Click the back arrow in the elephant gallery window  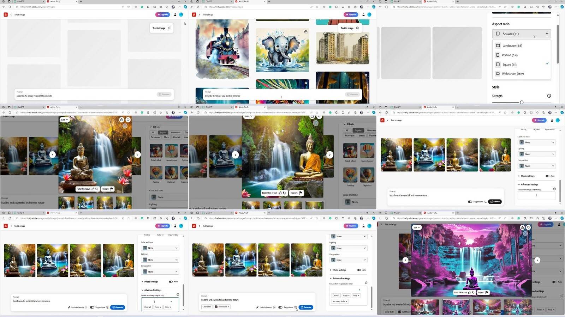pyautogui.click(x=200, y=14)
